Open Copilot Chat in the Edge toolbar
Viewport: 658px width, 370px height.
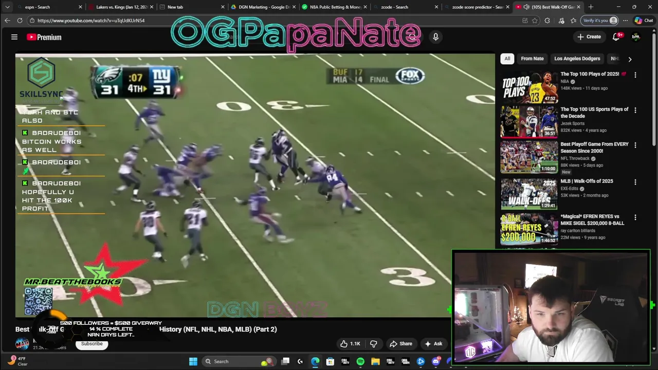pos(644,21)
